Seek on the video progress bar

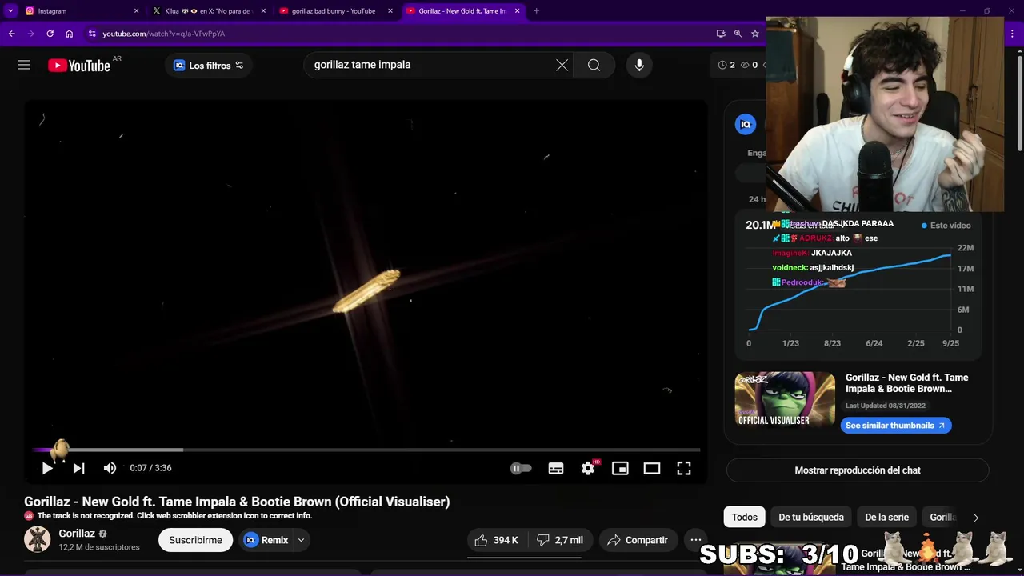coord(366,450)
